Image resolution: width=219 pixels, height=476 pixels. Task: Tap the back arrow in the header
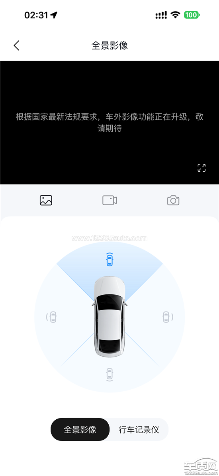pos(16,46)
